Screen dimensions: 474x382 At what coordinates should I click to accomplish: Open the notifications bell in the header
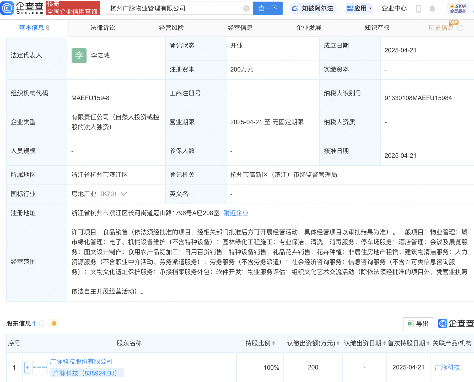[432, 9]
